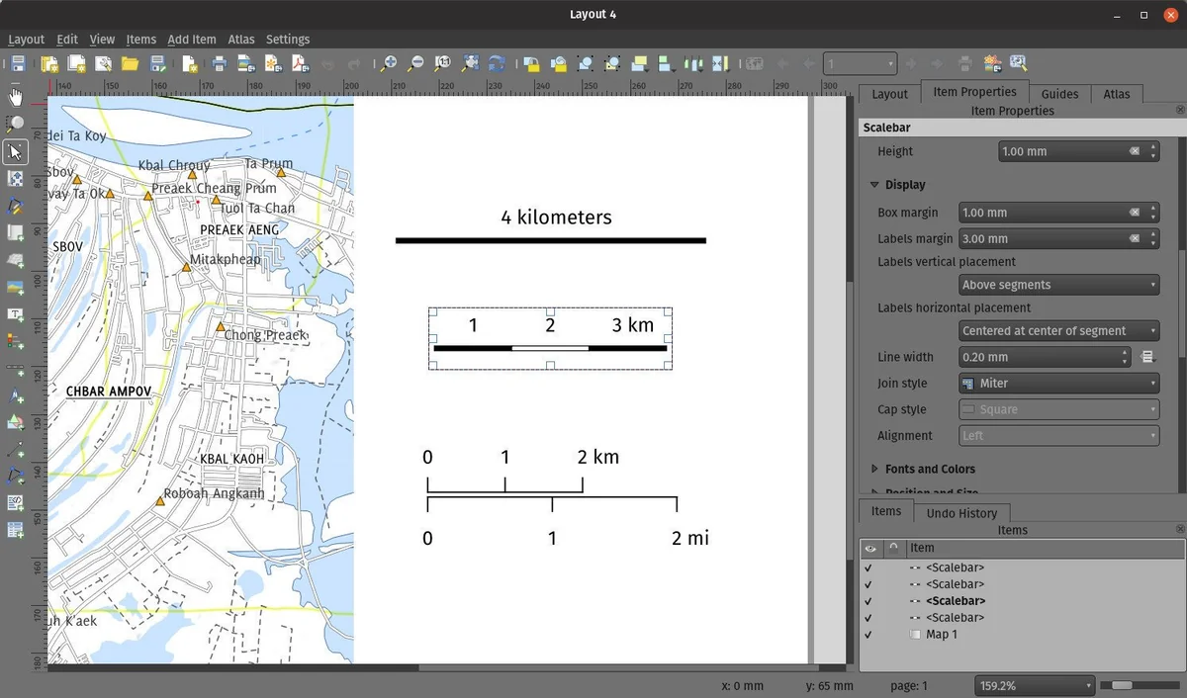Expand the Fonts and Colors section
This screenshot has height=698, width=1187.
pos(929,469)
